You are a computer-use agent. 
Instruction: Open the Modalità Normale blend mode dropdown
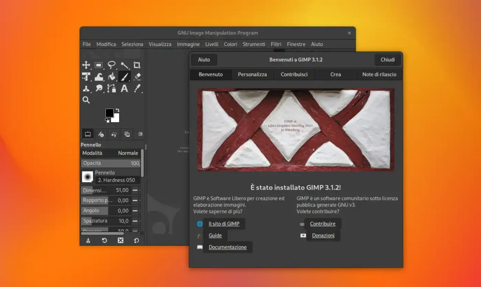point(124,153)
